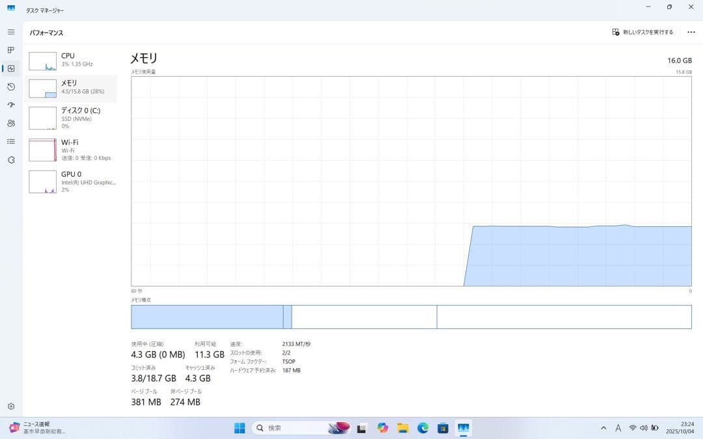Open the Services page
Screen dimensions: 703x439
(10, 159)
